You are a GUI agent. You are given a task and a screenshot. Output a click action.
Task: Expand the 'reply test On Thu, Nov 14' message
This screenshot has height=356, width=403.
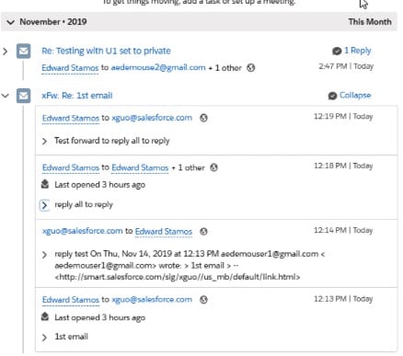[44, 255]
